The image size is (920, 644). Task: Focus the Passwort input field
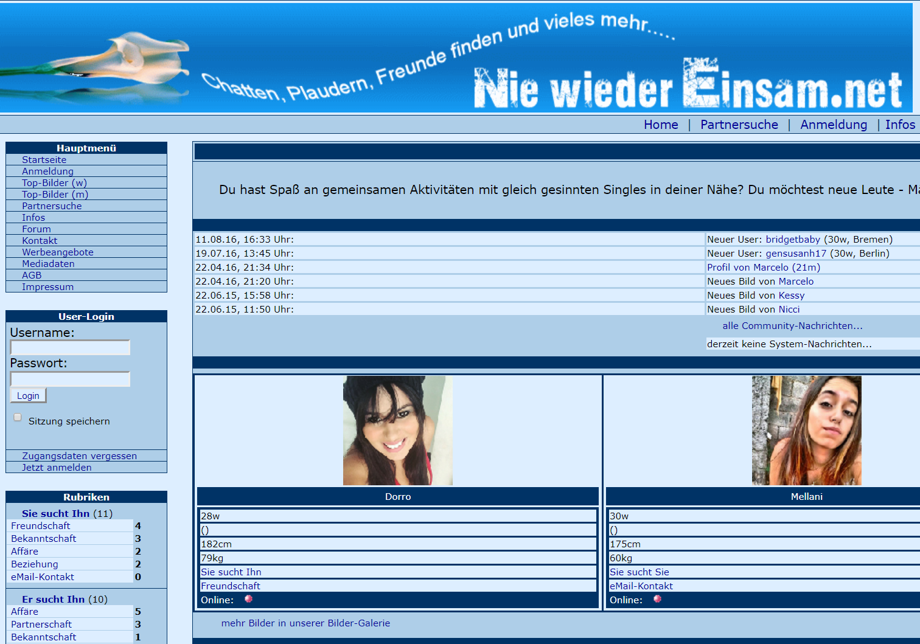[70, 379]
